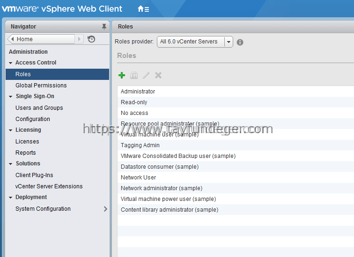
Task: Open the vSphere home menu icon
Action: (143, 9)
